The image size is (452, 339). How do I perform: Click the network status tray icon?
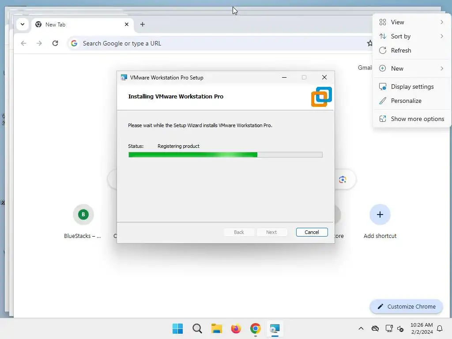(x=389, y=328)
